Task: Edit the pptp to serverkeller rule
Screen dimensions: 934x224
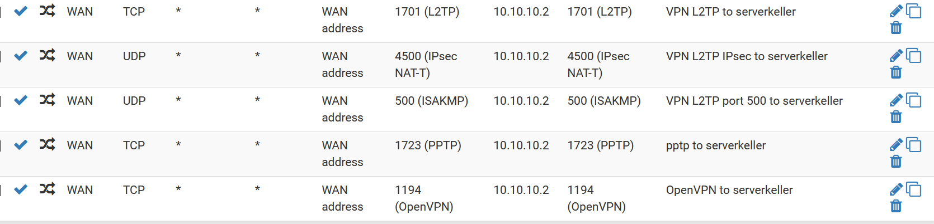Action: coord(896,145)
